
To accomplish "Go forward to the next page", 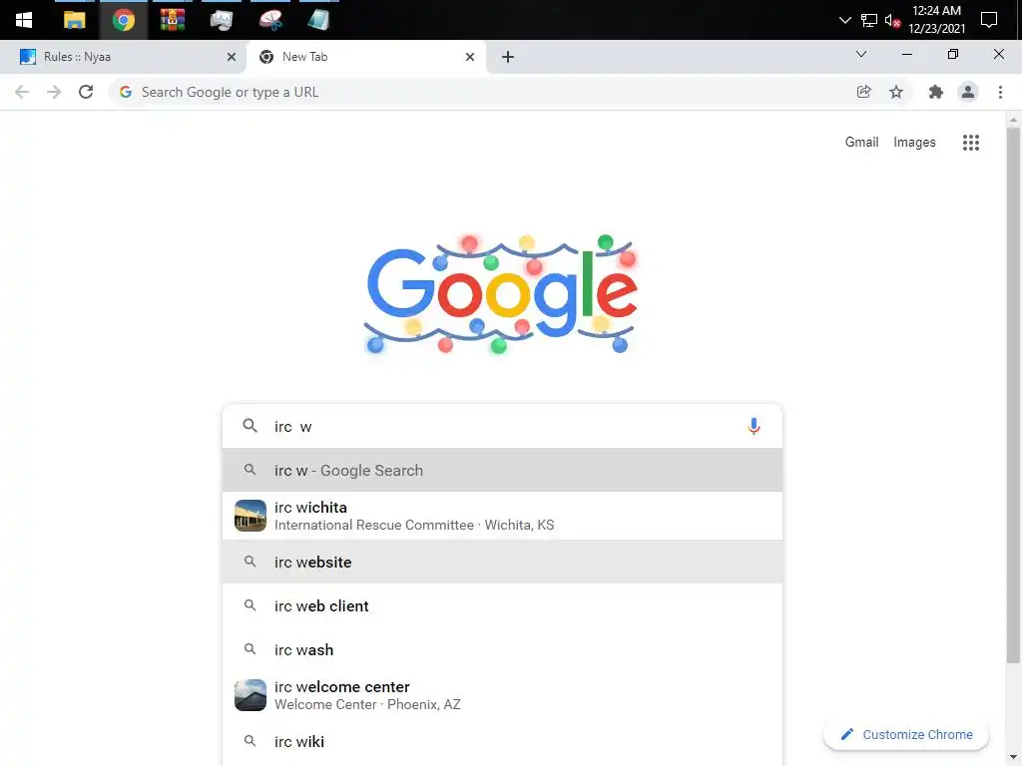I will (x=54, y=92).
